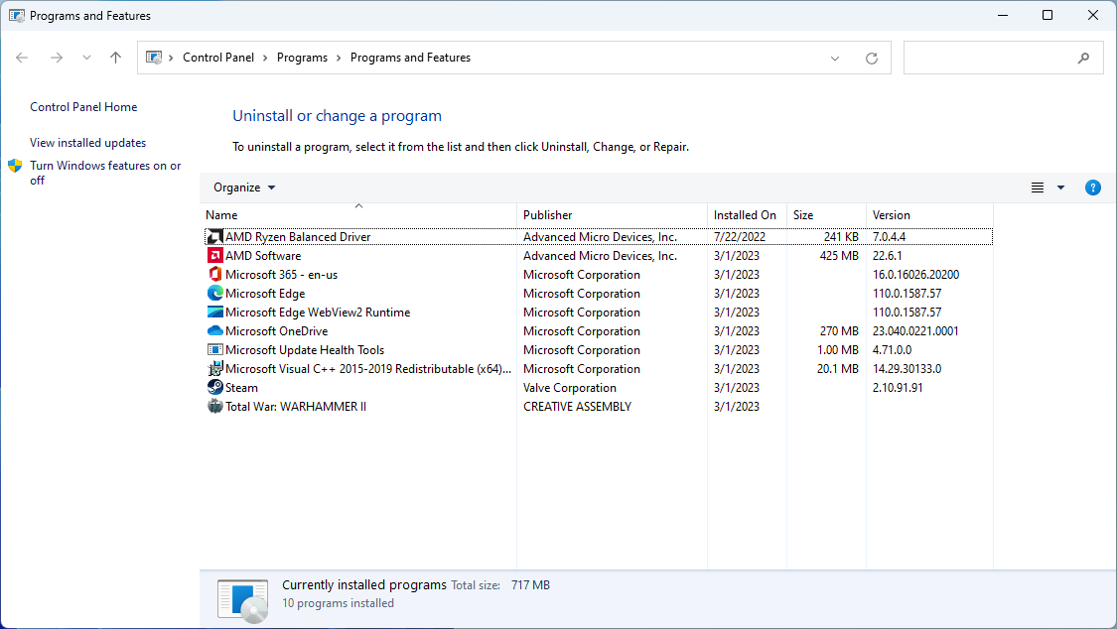The height and width of the screenshot is (629, 1117).
Task: Open the Help question mark
Action: pyautogui.click(x=1093, y=187)
